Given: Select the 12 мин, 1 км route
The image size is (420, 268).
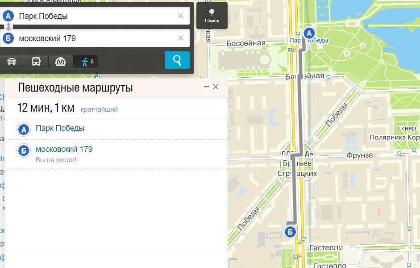Looking at the screenshot, I should (x=46, y=108).
